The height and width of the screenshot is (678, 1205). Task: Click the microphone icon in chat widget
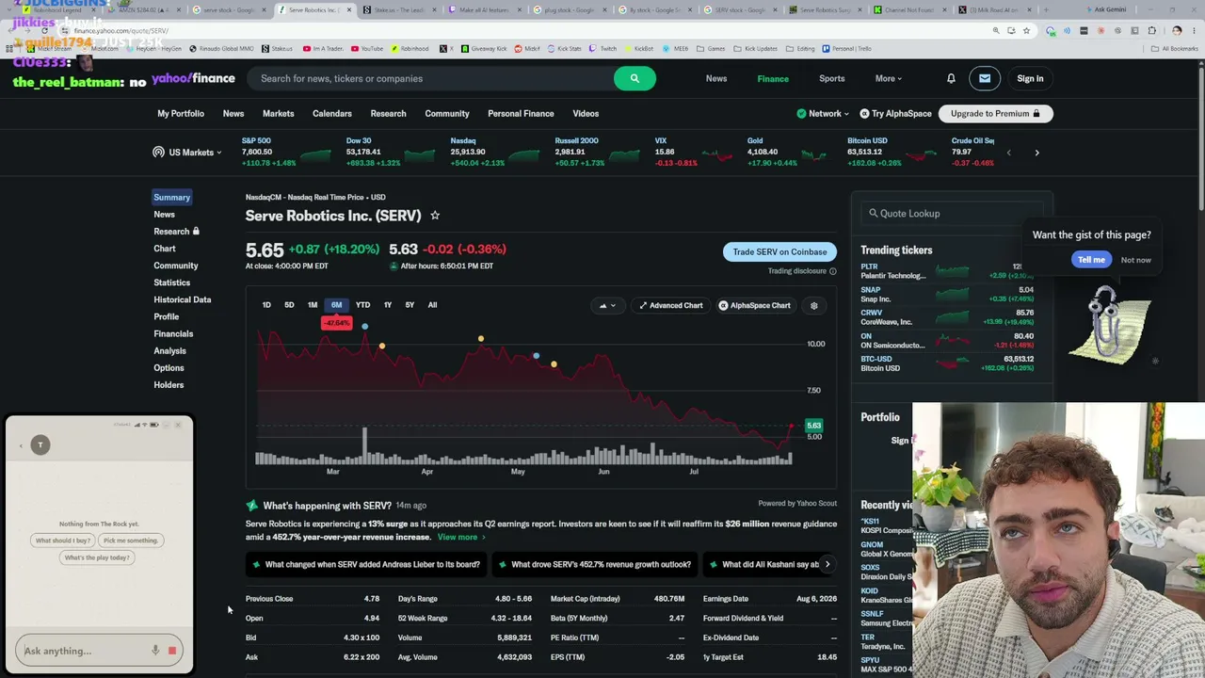click(x=155, y=651)
